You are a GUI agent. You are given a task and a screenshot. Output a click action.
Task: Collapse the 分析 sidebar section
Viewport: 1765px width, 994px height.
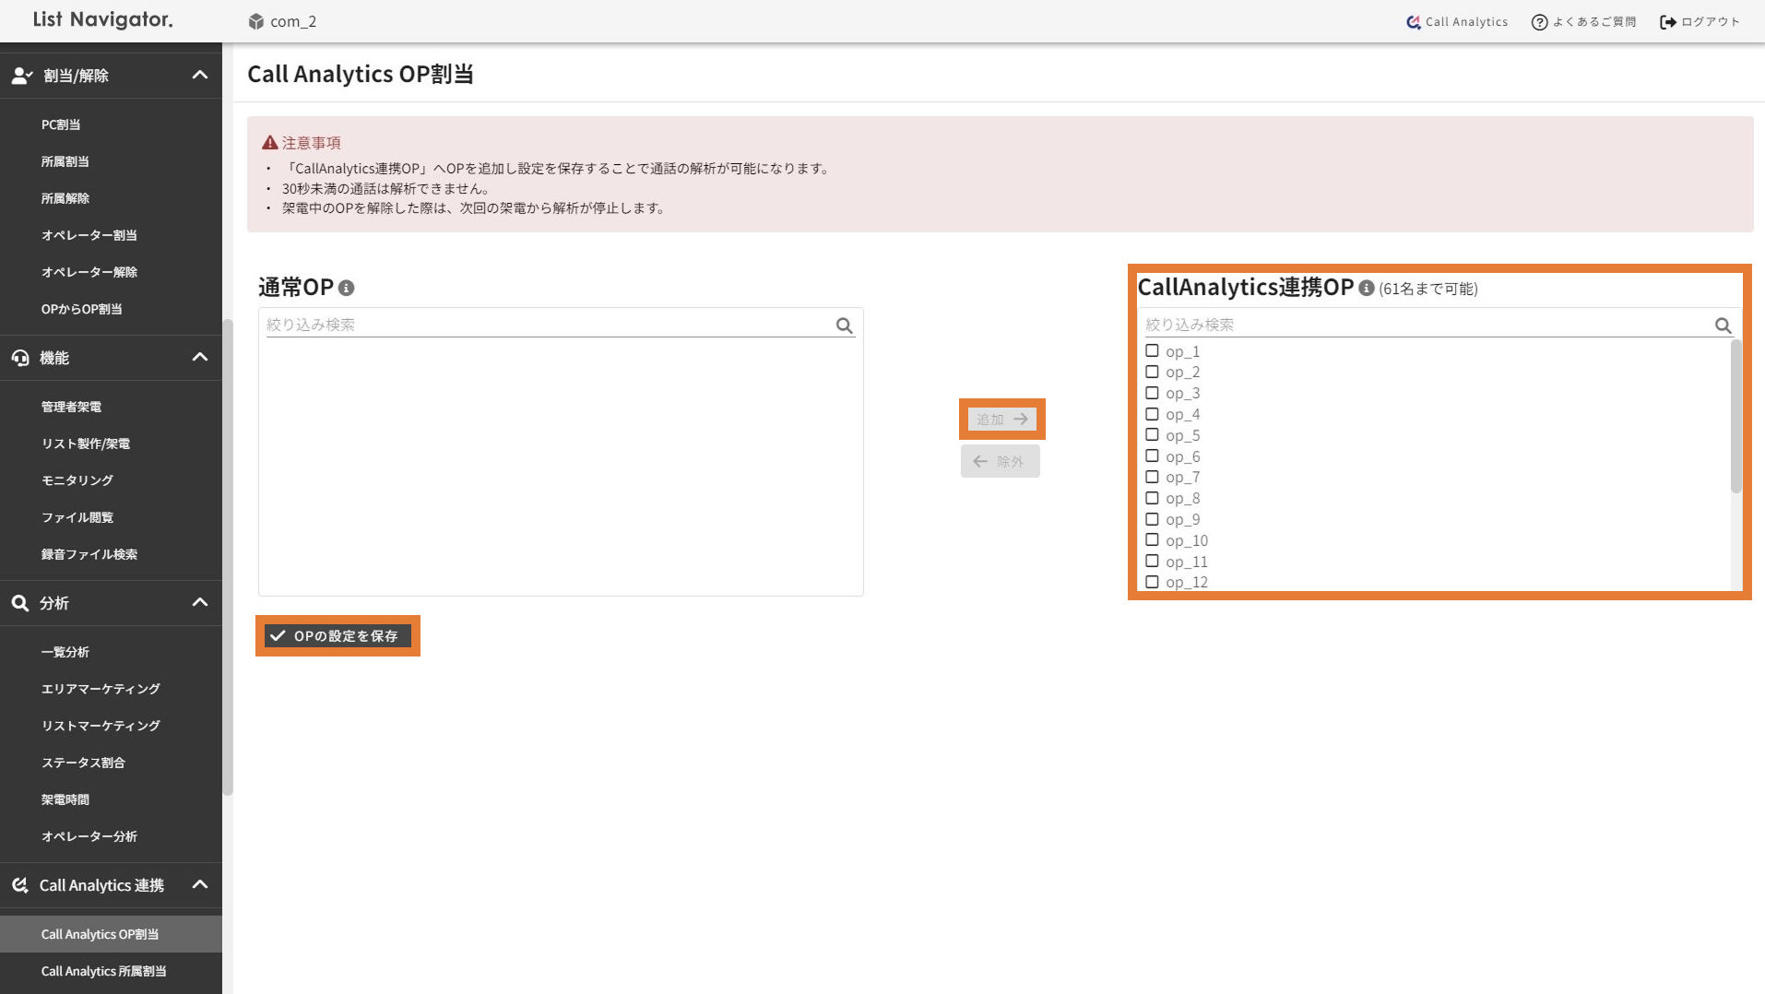click(199, 603)
